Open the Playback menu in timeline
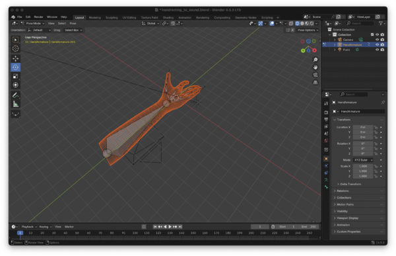Image resolution: width=396 pixels, height=256 pixels. click(x=28, y=227)
